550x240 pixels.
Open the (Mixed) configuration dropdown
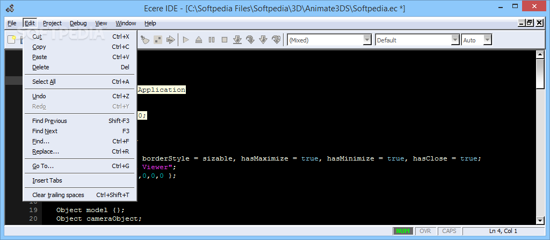coord(367,40)
